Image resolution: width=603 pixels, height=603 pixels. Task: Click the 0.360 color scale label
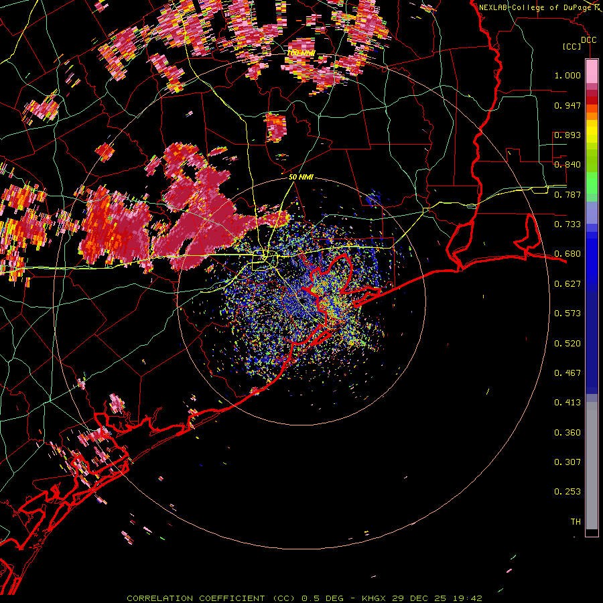(567, 433)
